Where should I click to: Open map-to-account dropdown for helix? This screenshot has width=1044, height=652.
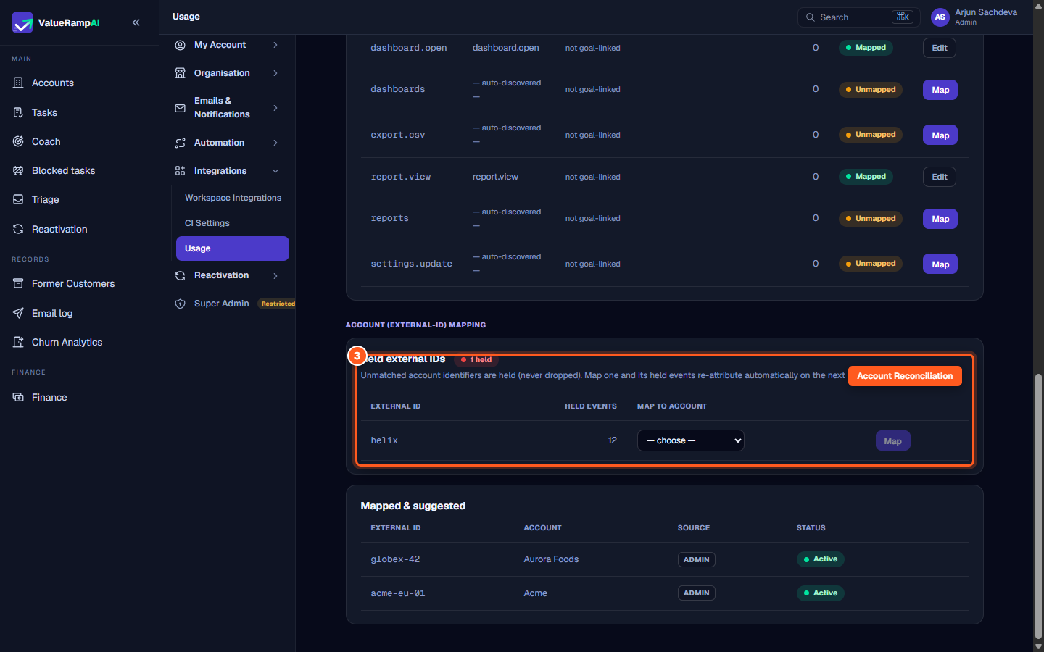[x=690, y=440]
